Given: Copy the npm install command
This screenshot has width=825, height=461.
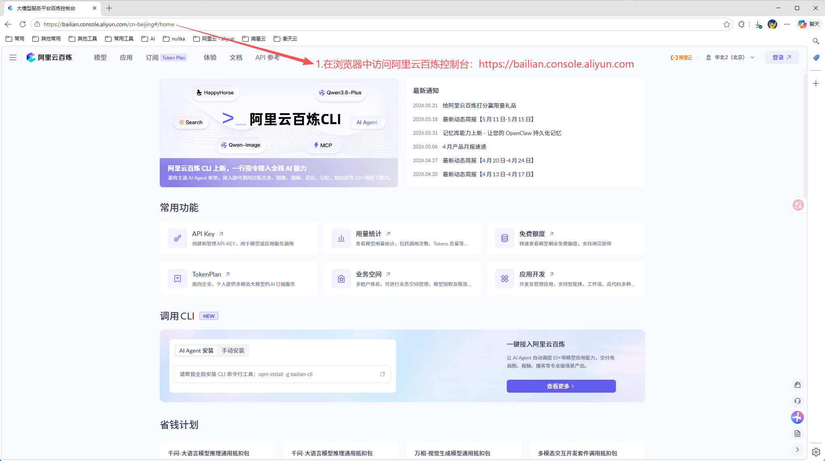Looking at the screenshot, I should pos(383,374).
